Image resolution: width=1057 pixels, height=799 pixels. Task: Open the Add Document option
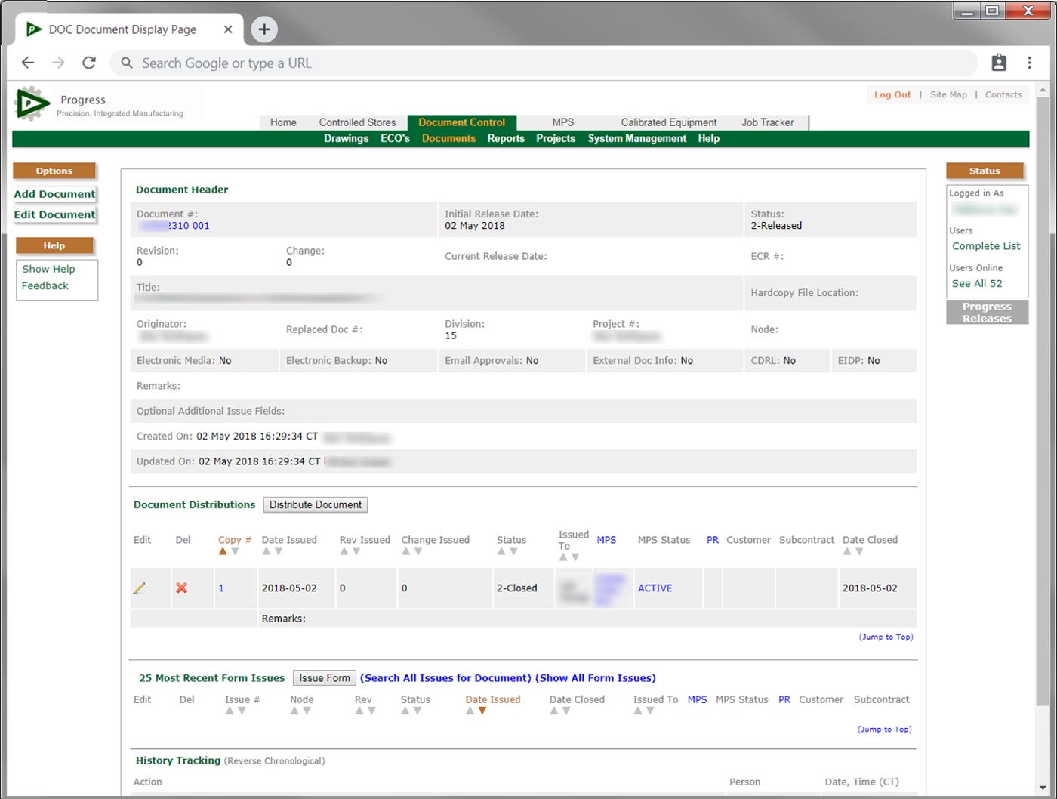[x=55, y=194]
